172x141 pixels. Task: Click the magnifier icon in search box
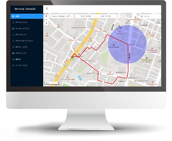[x=142, y=16]
